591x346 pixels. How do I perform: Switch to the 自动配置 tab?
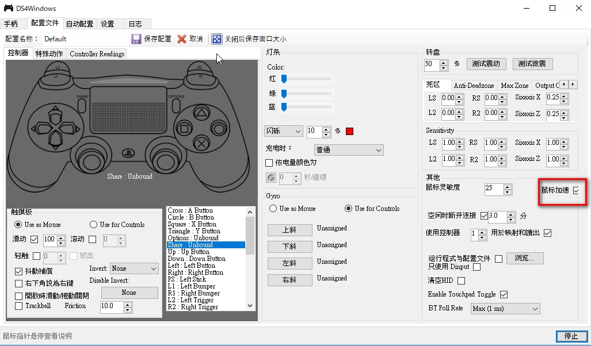click(x=79, y=24)
